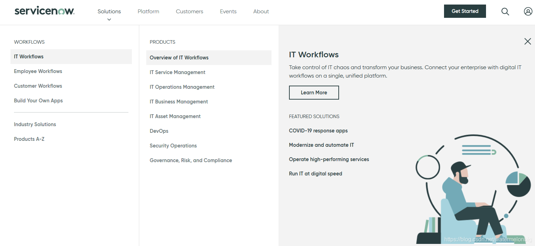Open the About nav menu
Viewport: 535px width, 246px height.
click(x=261, y=12)
